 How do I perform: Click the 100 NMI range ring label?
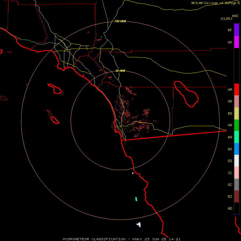coord(120,21)
